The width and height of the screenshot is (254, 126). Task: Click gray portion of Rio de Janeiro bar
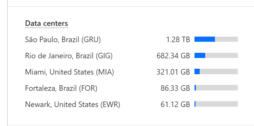221,56
